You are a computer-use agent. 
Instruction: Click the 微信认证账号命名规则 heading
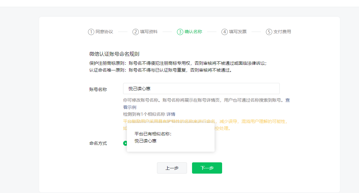114,54
